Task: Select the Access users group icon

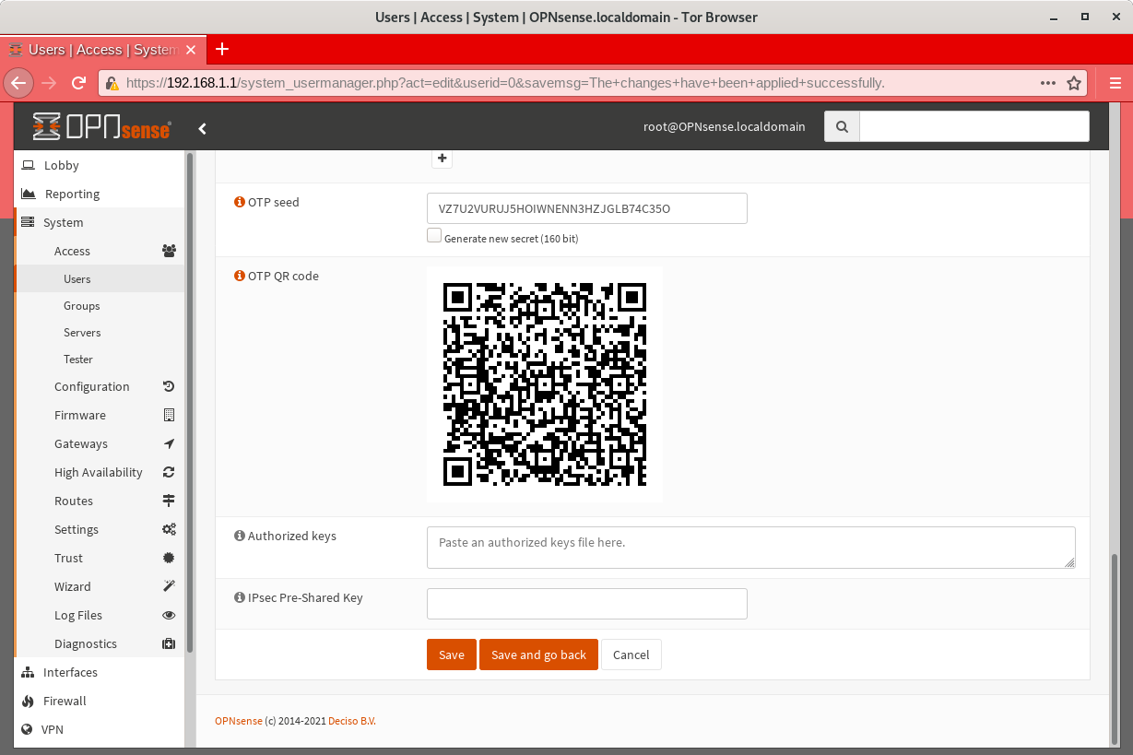Action: click(169, 250)
